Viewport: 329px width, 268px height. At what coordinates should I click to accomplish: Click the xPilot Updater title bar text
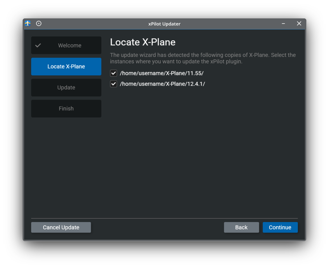pos(164,24)
